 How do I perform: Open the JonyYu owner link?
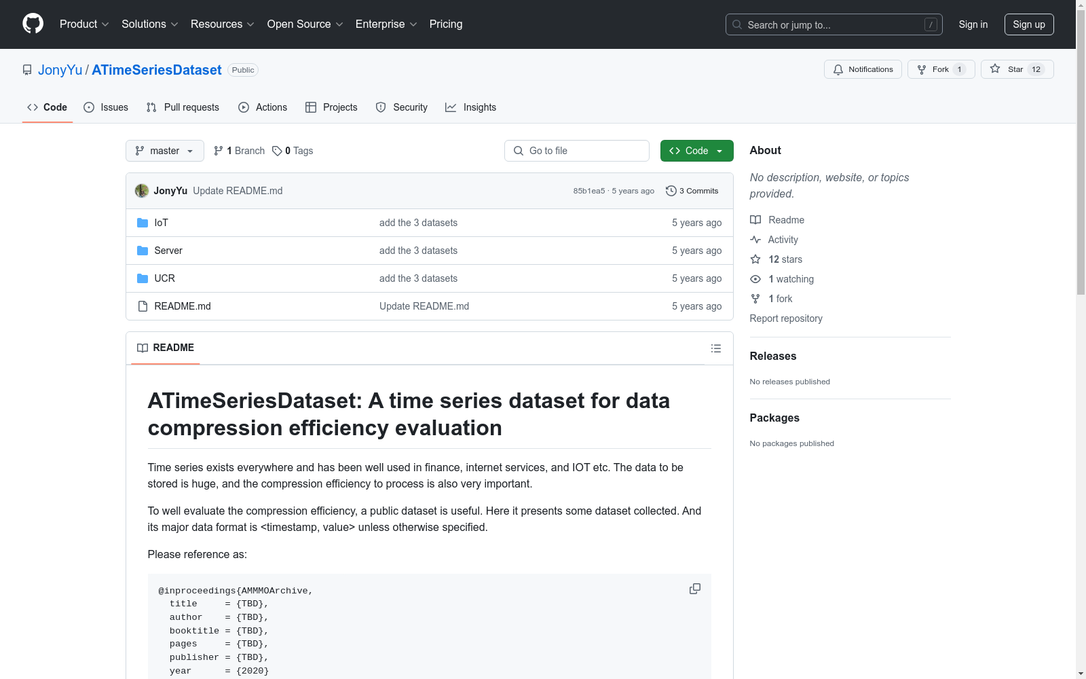(60, 70)
